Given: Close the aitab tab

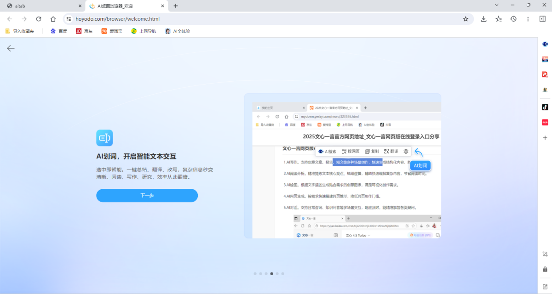Looking at the screenshot, I should coord(80,6).
